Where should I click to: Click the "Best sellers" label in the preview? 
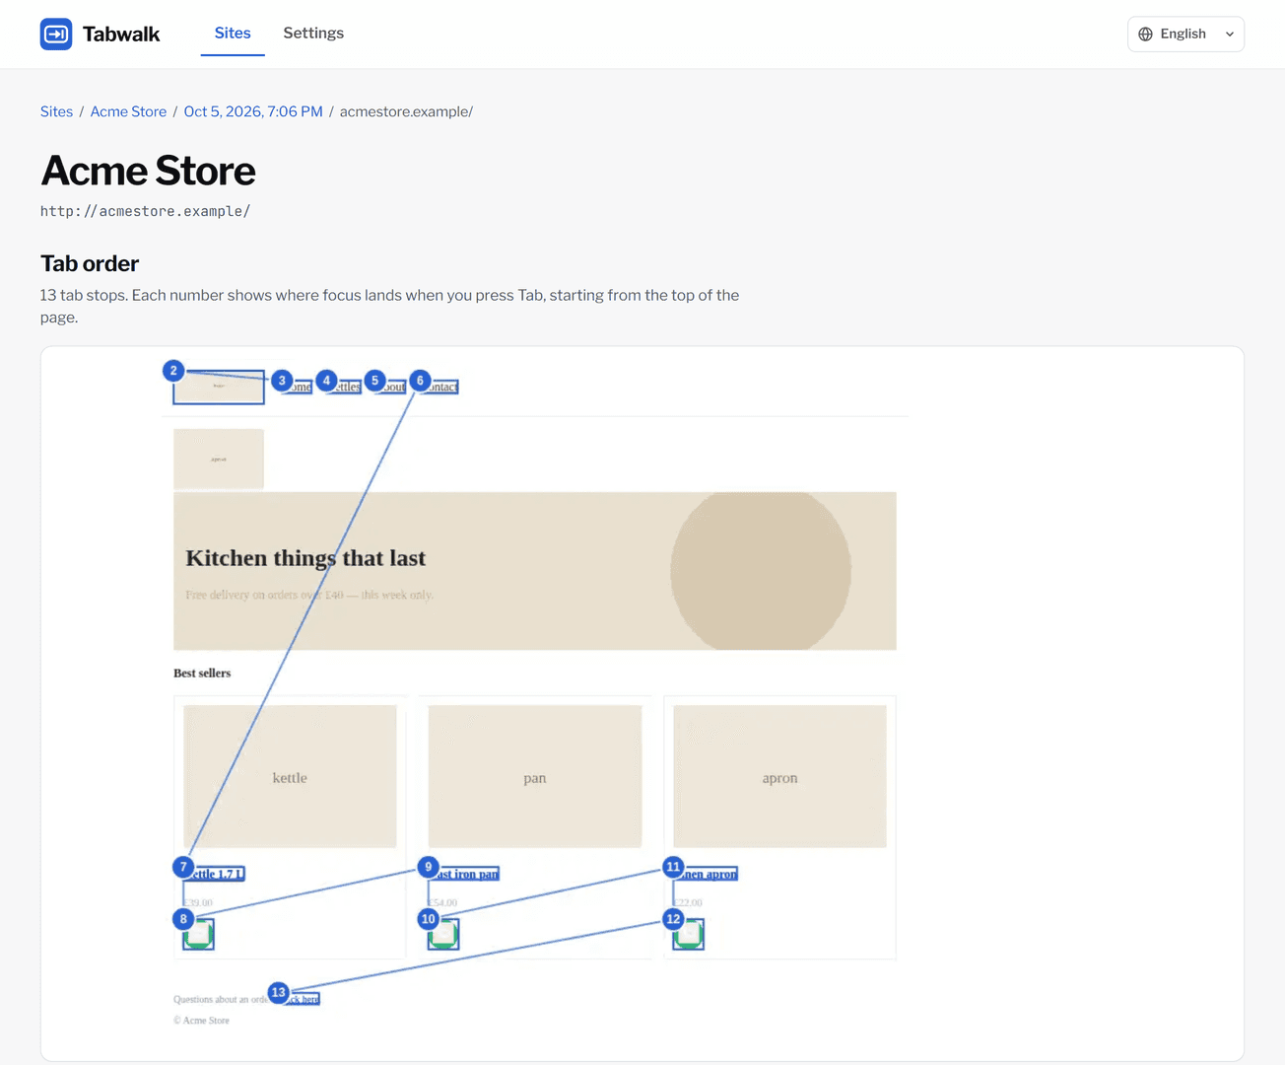202,674
